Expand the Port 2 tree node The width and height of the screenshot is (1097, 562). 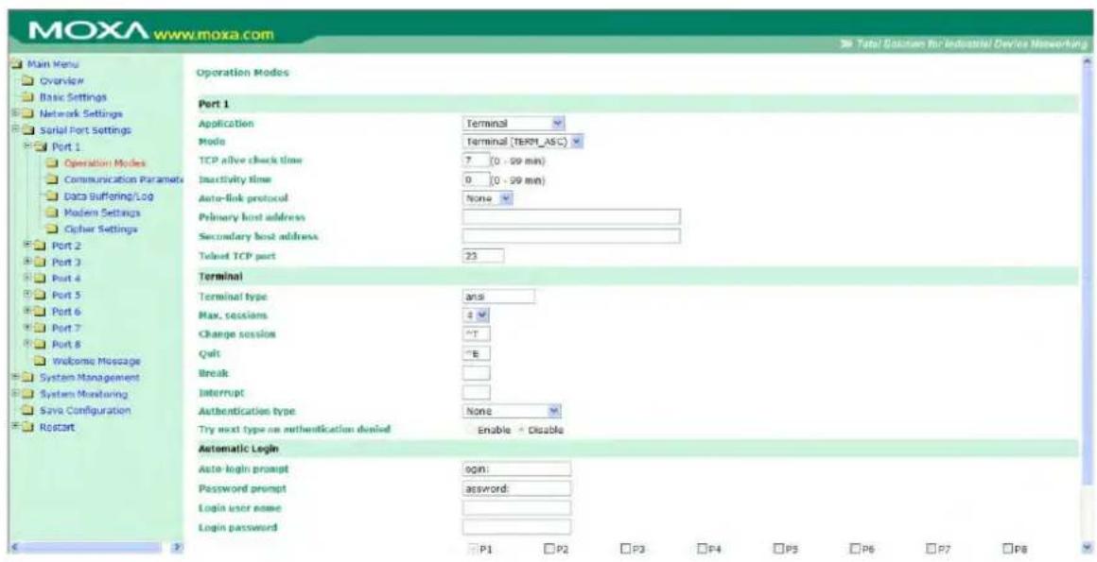tap(26, 246)
